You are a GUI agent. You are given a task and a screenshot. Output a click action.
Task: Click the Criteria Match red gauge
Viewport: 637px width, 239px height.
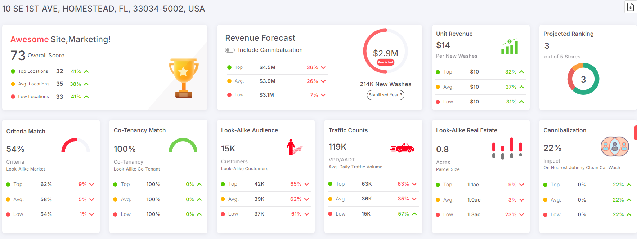76,146
